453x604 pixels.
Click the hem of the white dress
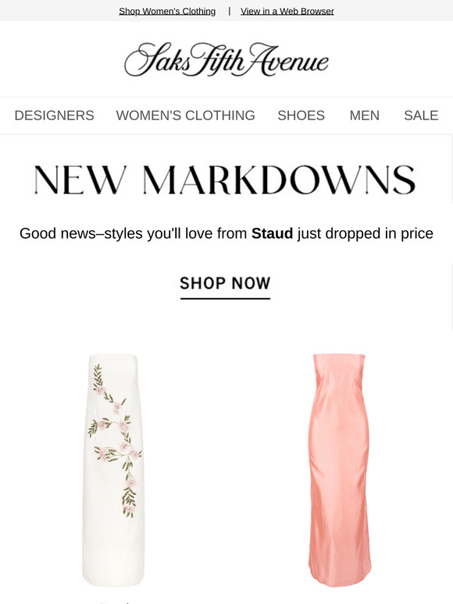click(x=113, y=579)
